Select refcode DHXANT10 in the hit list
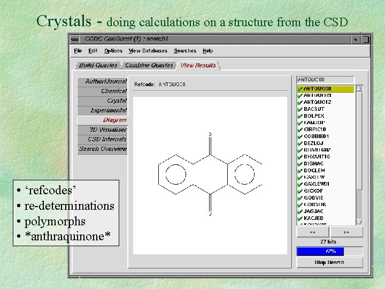 point(317,157)
